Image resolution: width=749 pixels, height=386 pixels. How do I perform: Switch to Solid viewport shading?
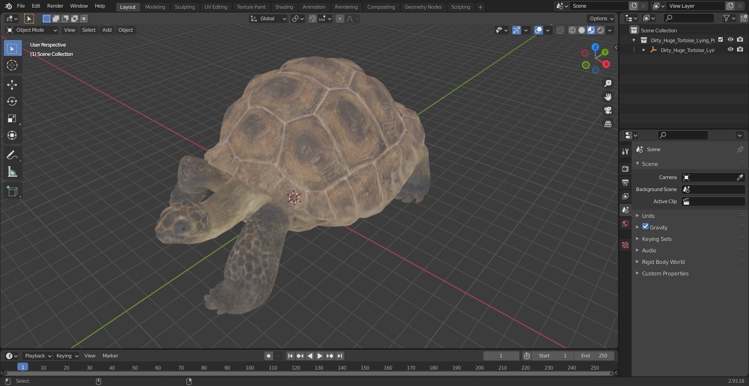point(582,30)
